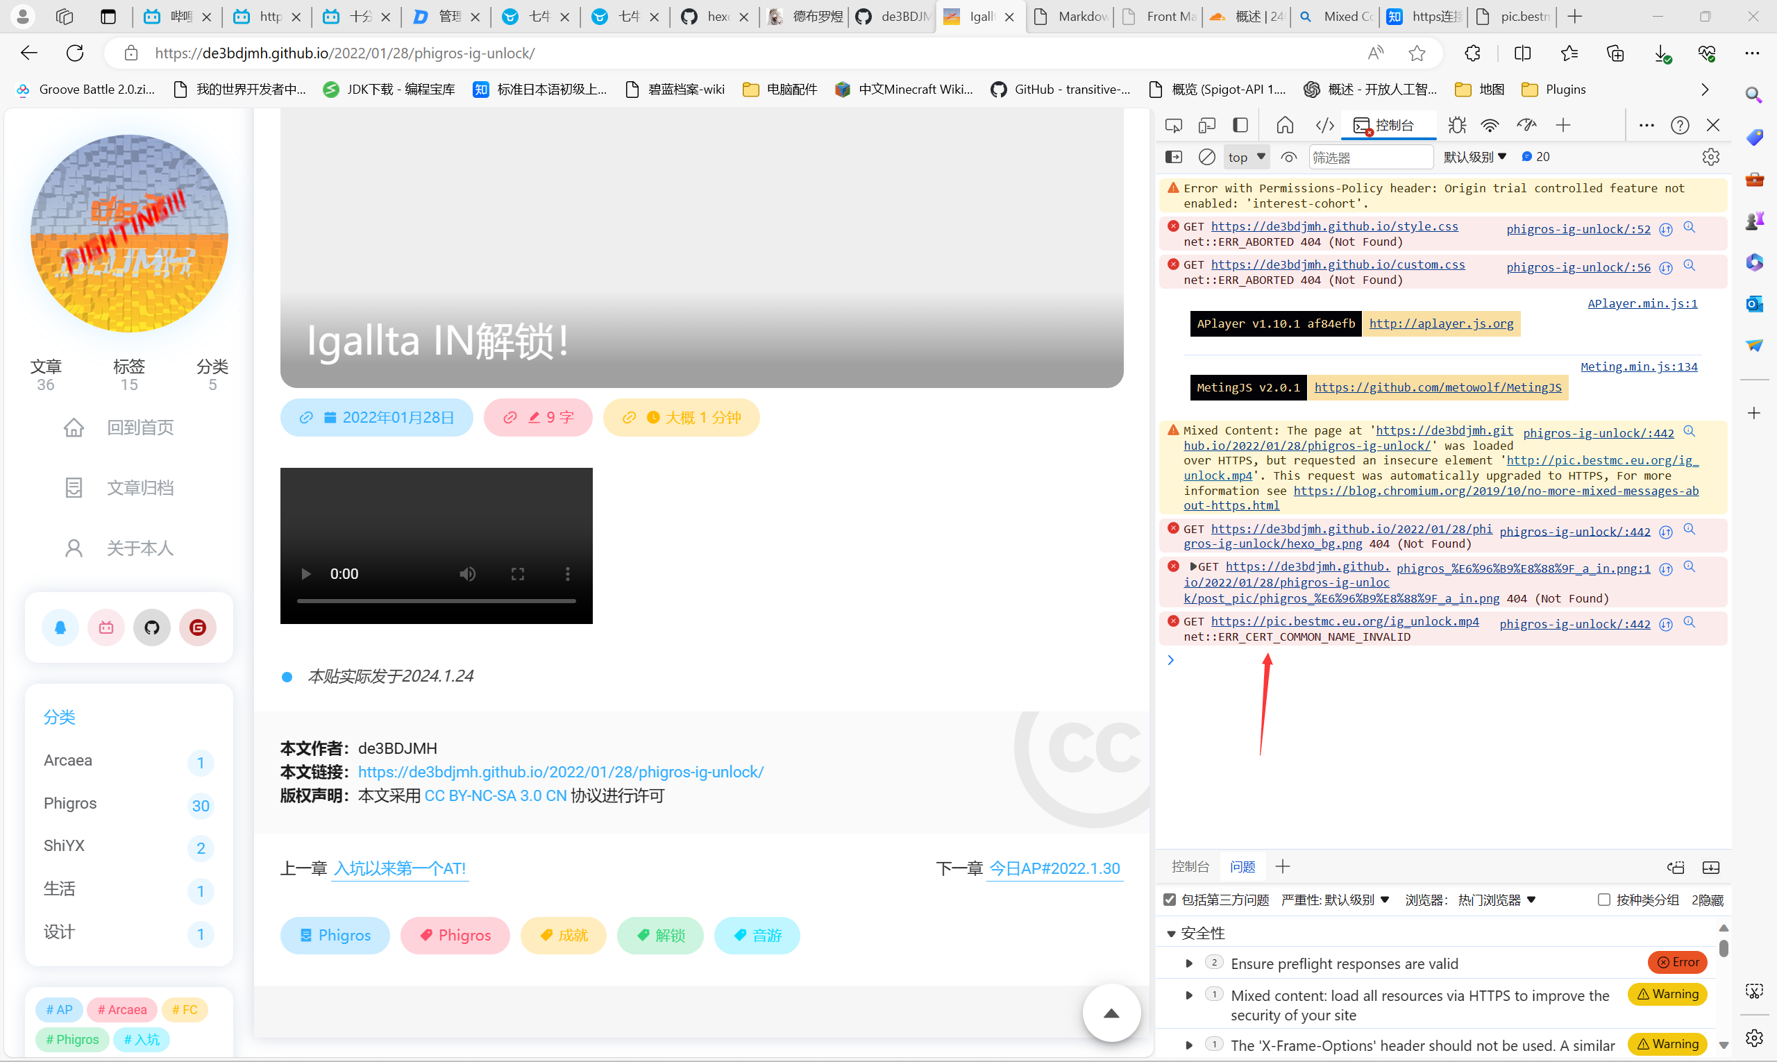This screenshot has height=1062, width=1777.
Task: Open console settings gear icon
Action: pyautogui.click(x=1710, y=157)
